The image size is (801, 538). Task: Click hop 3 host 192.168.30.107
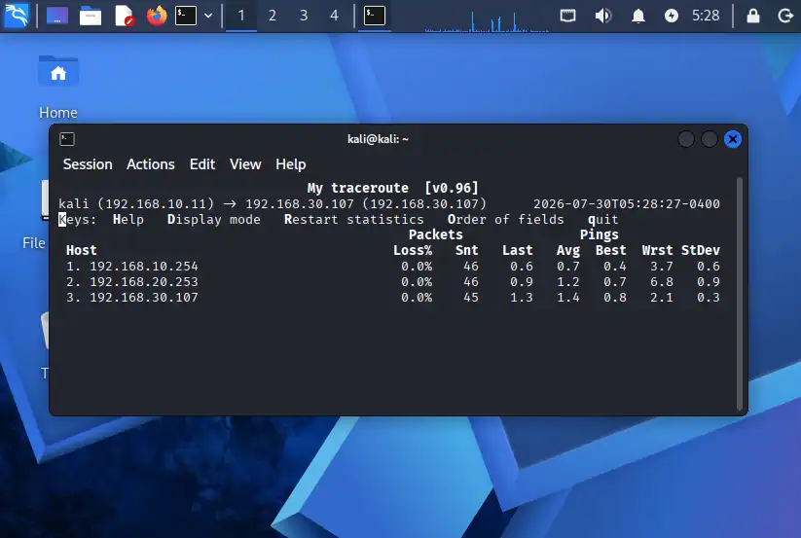click(x=144, y=298)
